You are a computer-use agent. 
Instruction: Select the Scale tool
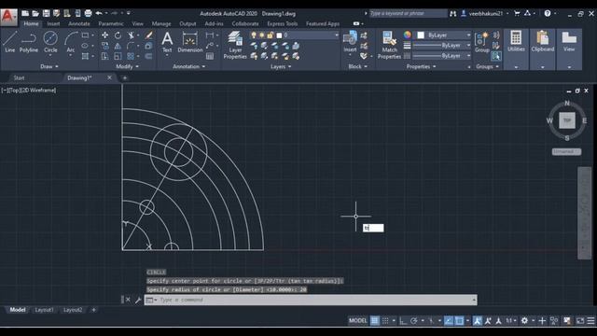click(118, 56)
